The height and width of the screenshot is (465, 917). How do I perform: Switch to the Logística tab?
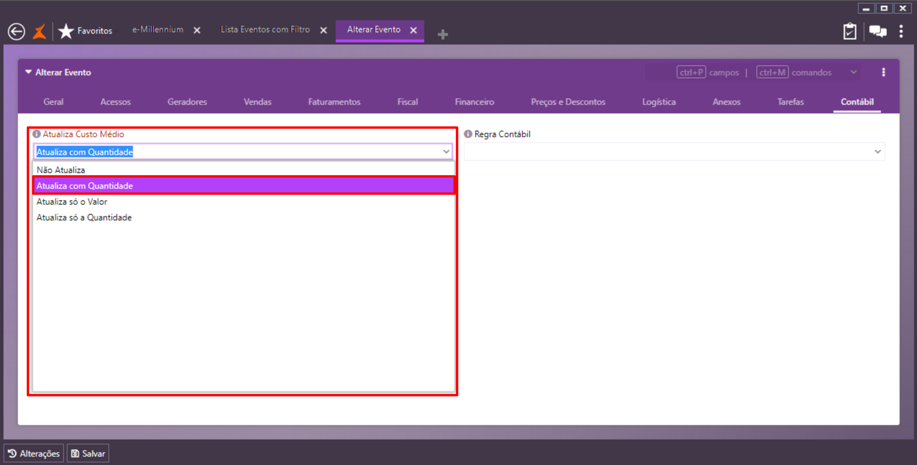659,102
